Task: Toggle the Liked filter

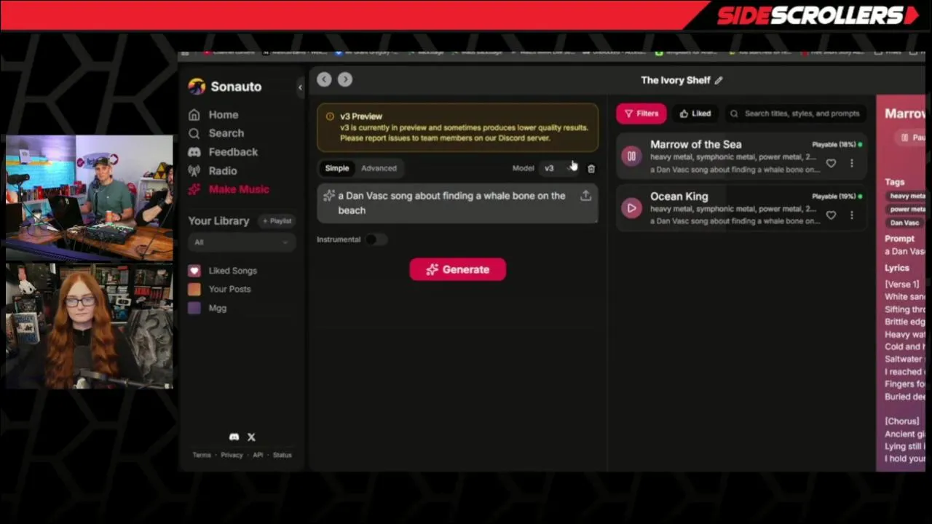Action: tap(695, 114)
